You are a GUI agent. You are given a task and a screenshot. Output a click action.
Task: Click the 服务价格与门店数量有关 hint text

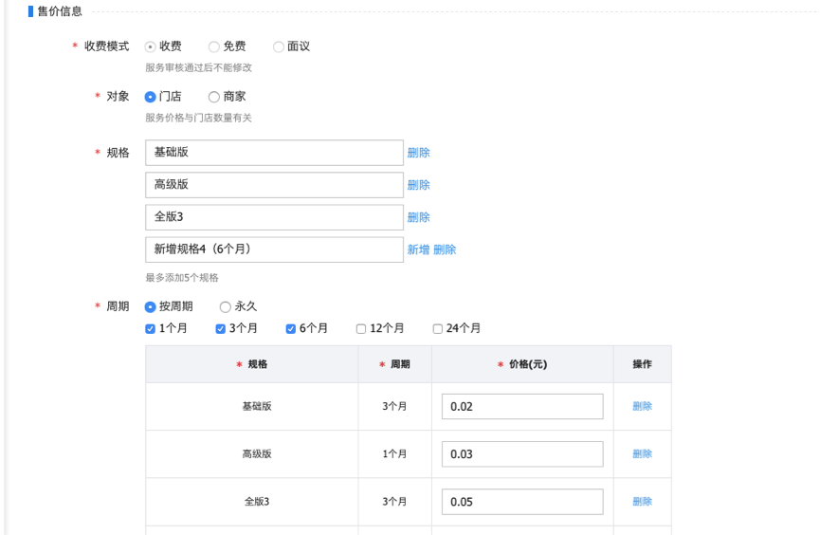click(199, 118)
